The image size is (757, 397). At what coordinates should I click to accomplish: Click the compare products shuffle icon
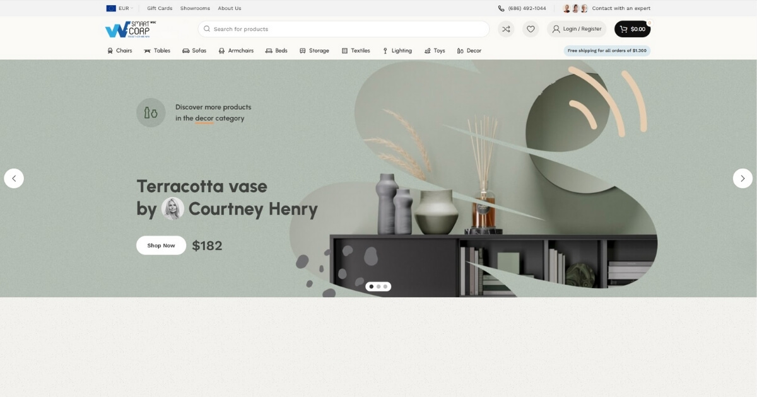point(505,29)
